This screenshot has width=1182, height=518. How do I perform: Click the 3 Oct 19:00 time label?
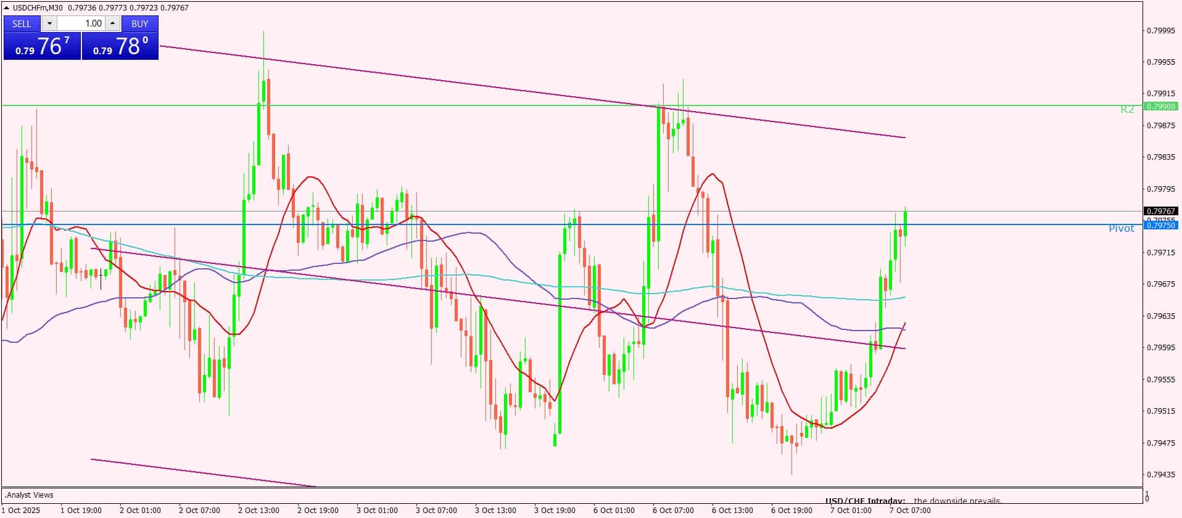click(x=555, y=510)
